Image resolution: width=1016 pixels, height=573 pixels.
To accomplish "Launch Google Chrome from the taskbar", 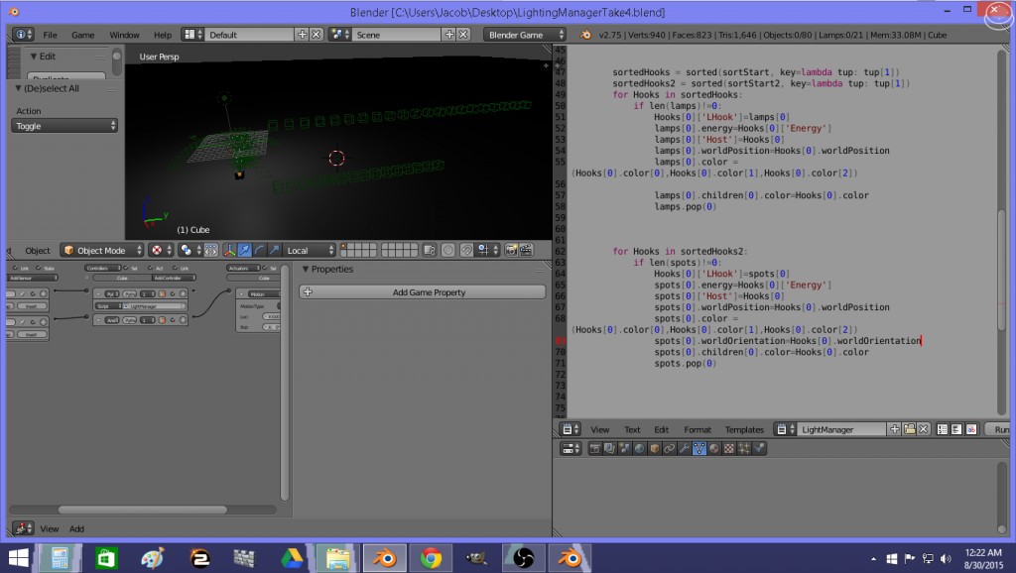I will tap(431, 560).
